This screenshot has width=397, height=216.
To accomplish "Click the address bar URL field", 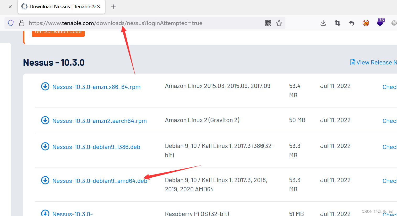I will 145,23.
